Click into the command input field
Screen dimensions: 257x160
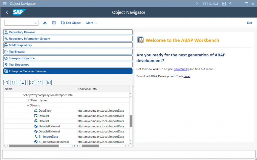pos(19,23)
